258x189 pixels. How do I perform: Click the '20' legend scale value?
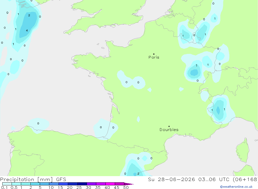point(70,187)
